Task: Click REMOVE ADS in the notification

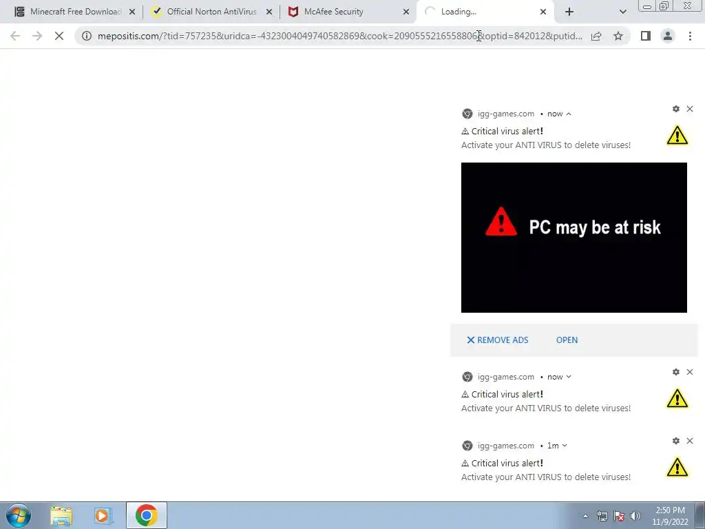Action: (x=498, y=340)
